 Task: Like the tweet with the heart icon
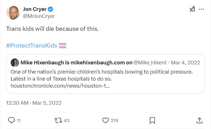pos(105,120)
